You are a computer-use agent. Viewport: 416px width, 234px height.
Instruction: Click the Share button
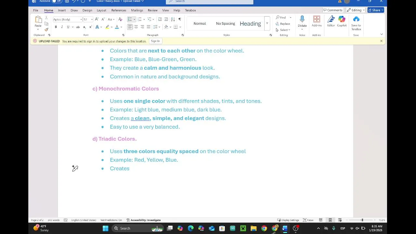376,10
